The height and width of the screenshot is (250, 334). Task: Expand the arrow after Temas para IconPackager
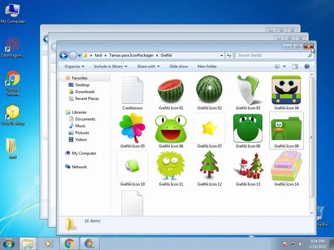[x=157, y=55]
